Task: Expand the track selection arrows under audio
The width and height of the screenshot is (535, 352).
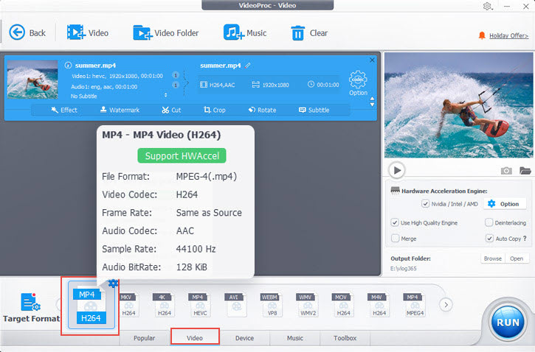Action: click(x=166, y=95)
